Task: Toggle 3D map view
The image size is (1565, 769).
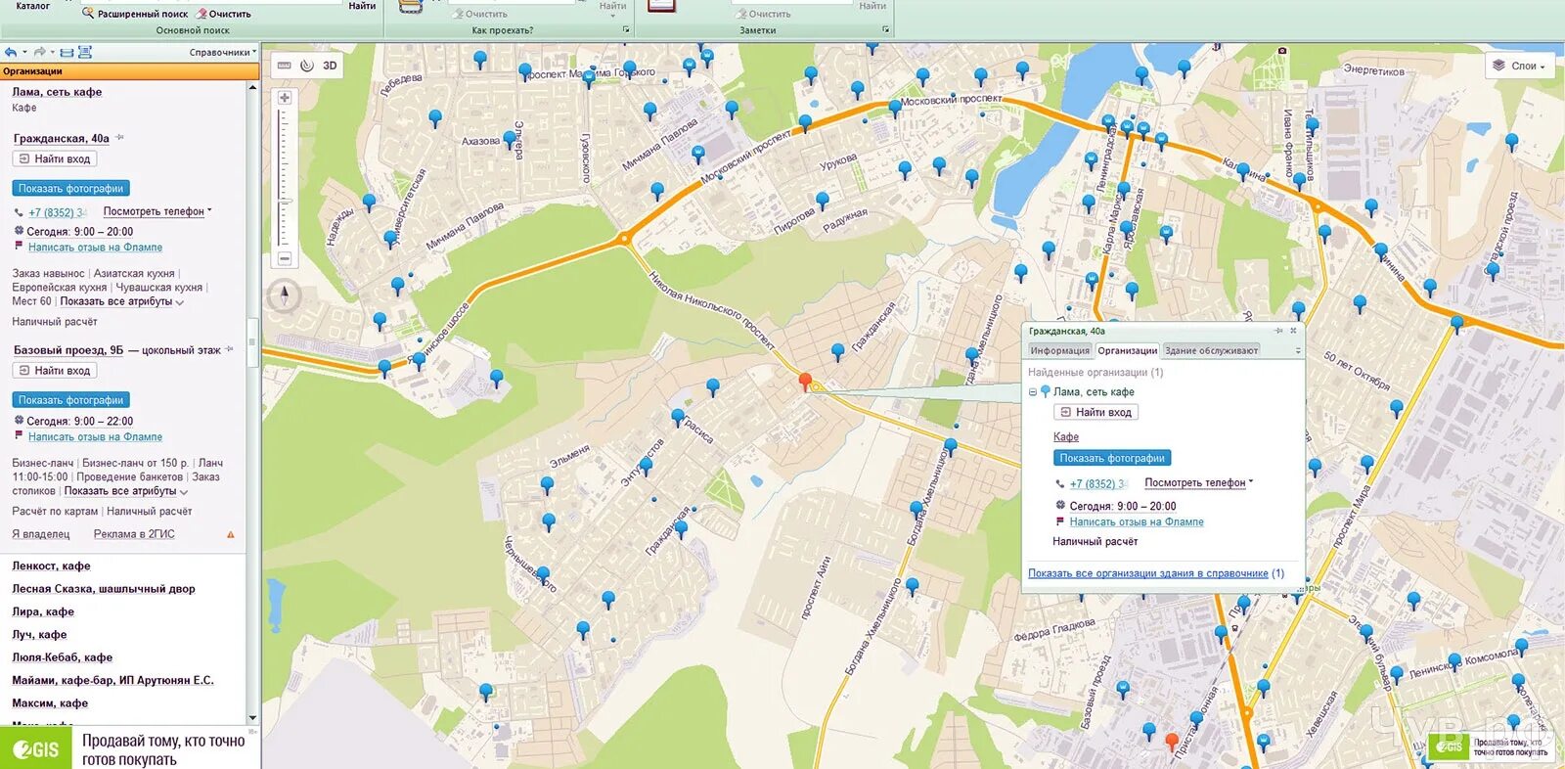Action: click(331, 66)
